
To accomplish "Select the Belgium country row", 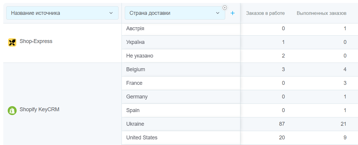I will [135, 69].
